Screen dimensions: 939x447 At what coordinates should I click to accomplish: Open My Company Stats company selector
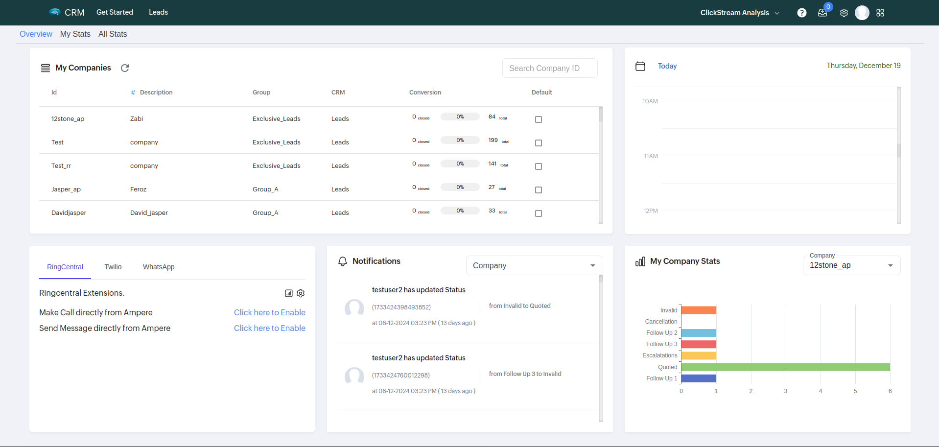(x=851, y=265)
